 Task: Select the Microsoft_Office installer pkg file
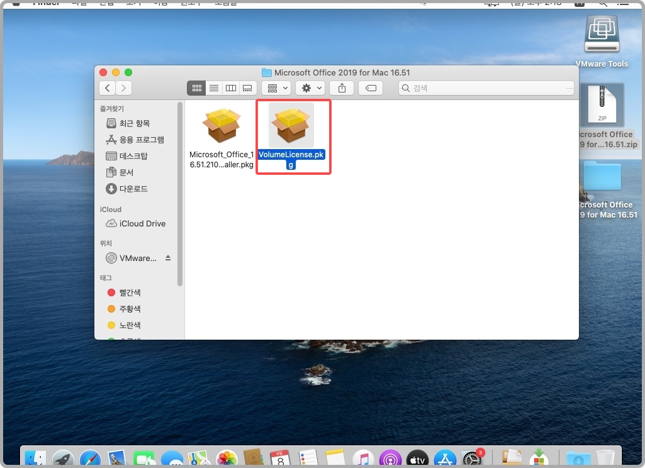tap(222, 137)
